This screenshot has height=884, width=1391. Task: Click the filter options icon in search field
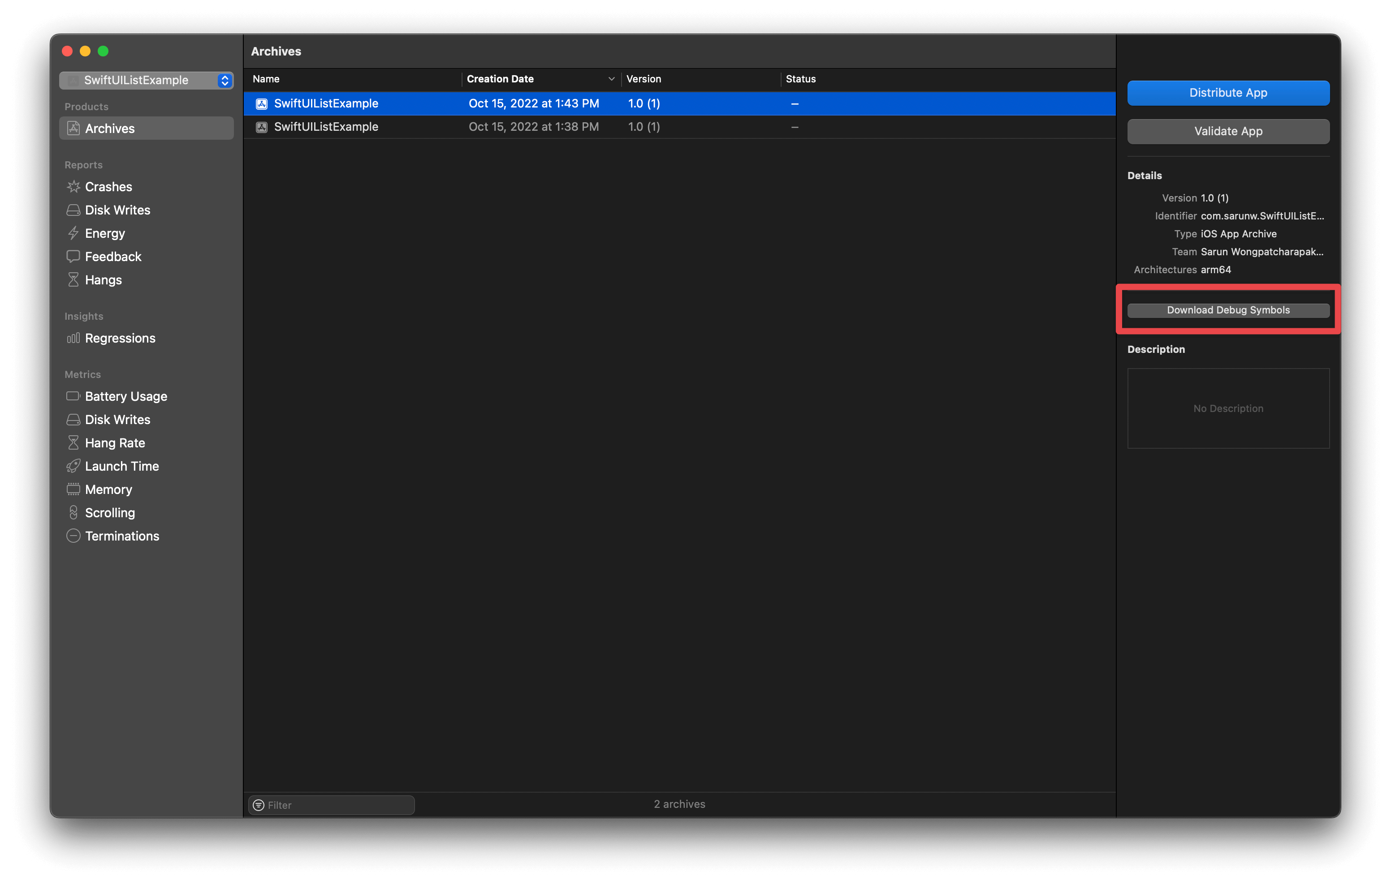pos(259,805)
